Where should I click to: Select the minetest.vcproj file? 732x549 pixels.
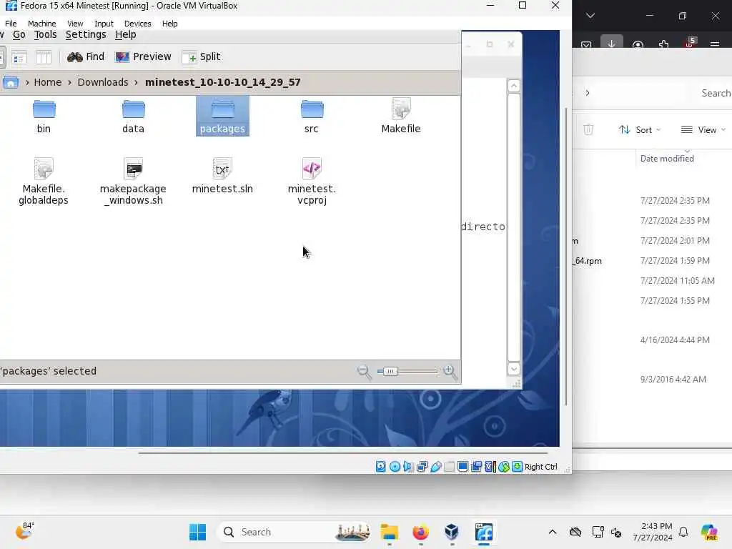[312, 182]
